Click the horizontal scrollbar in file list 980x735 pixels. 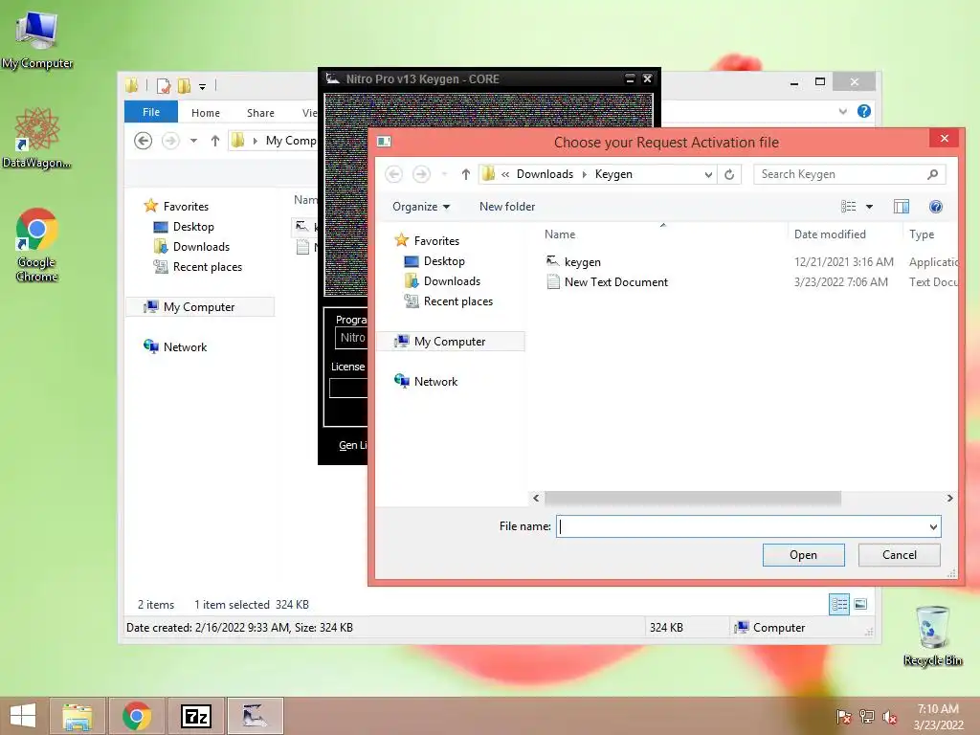point(693,498)
